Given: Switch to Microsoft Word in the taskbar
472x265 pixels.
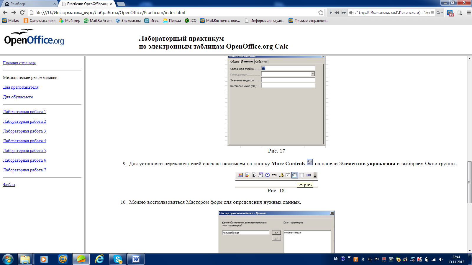Looking at the screenshot, I should click(x=136, y=259).
